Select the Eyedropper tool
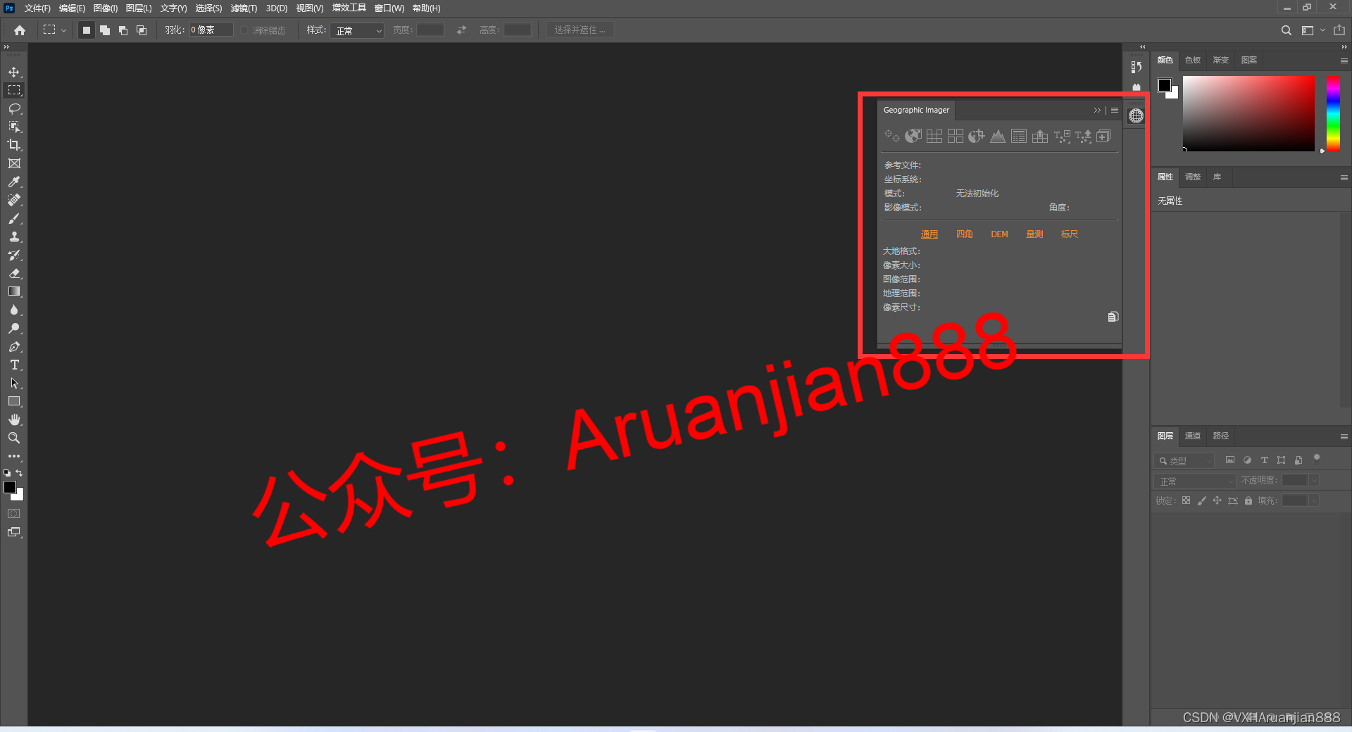1352x732 pixels. [14, 182]
